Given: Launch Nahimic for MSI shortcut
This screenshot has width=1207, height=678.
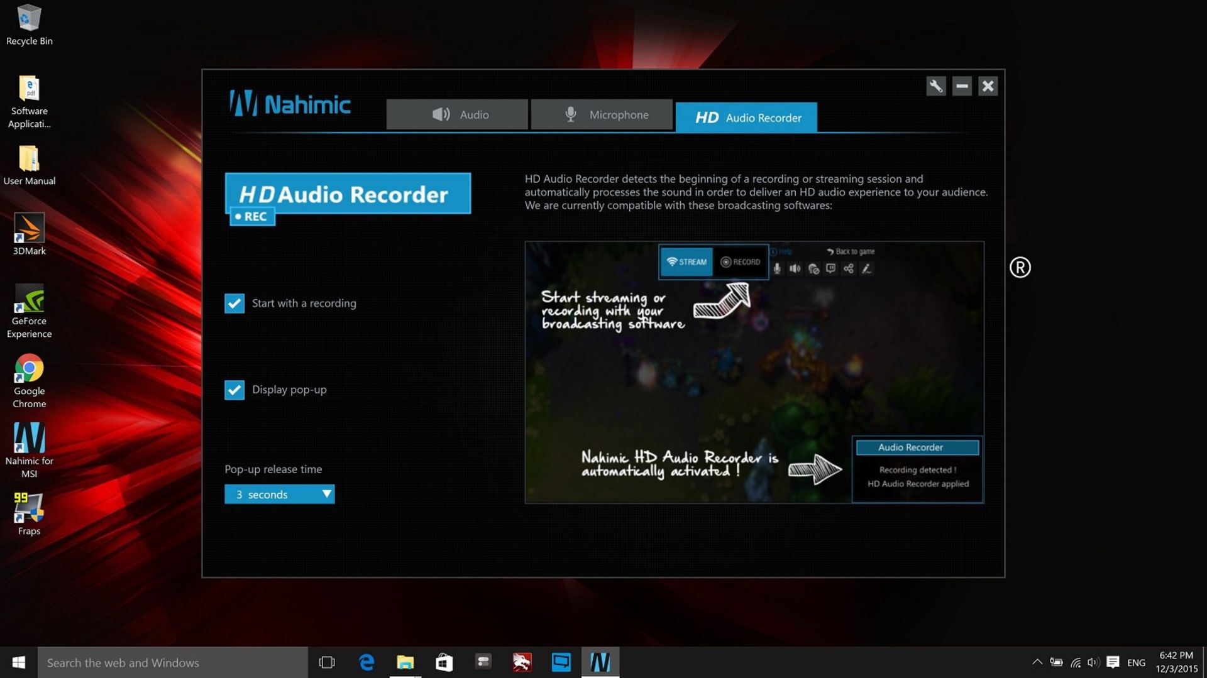Looking at the screenshot, I should [x=29, y=451].
